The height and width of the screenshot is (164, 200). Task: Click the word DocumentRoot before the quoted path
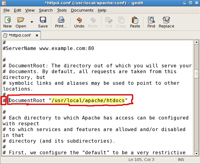click(x=27, y=101)
